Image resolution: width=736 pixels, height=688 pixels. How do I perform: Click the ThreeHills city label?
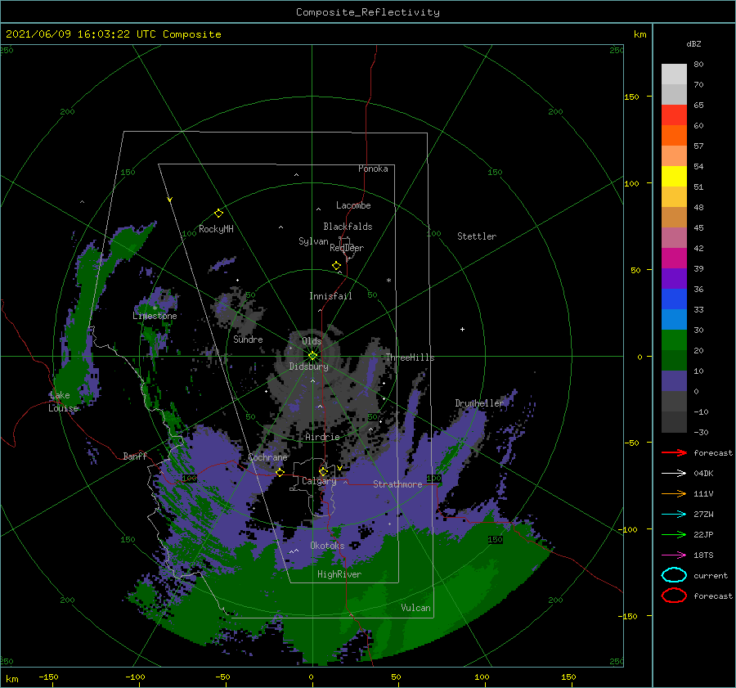(410, 357)
